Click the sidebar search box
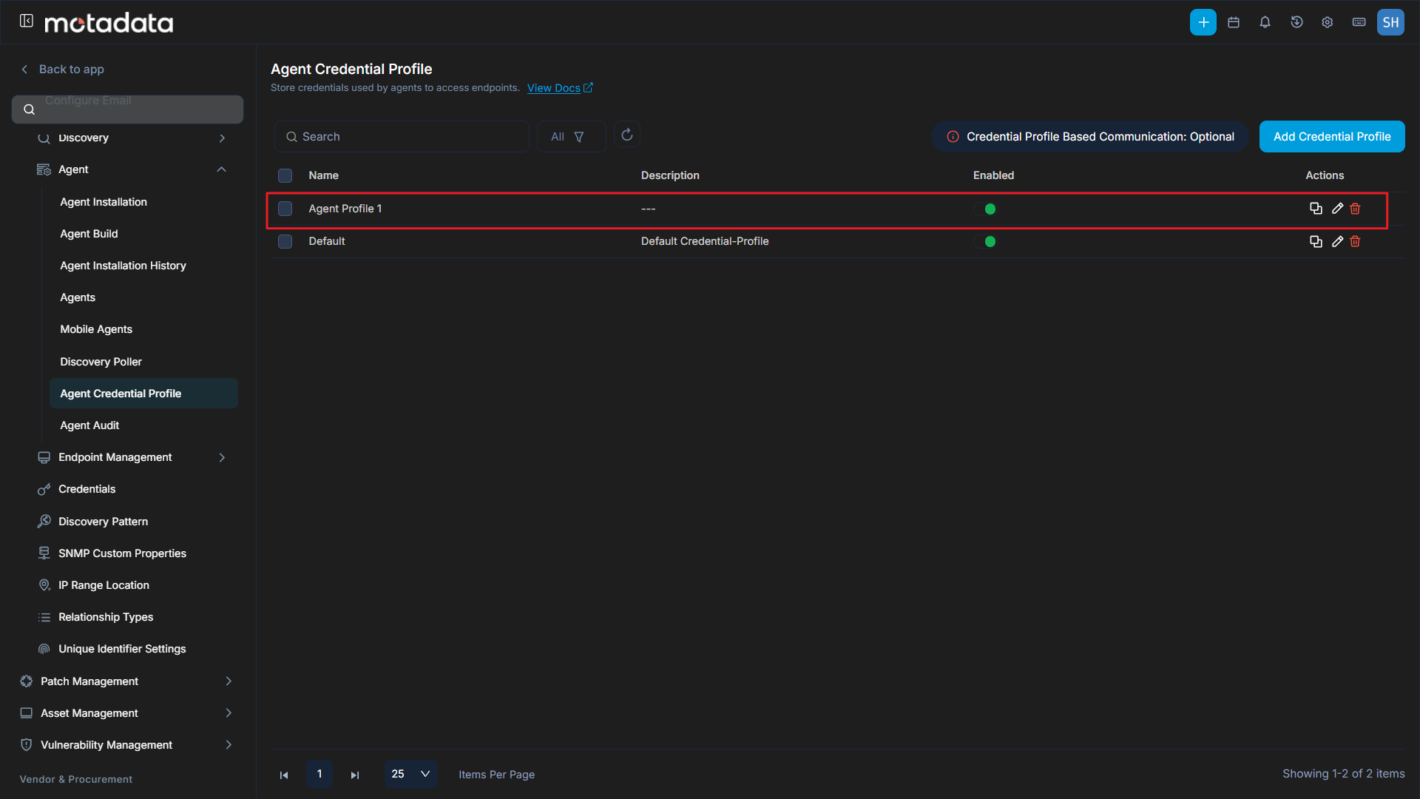1420x799 pixels. pyautogui.click(x=127, y=109)
